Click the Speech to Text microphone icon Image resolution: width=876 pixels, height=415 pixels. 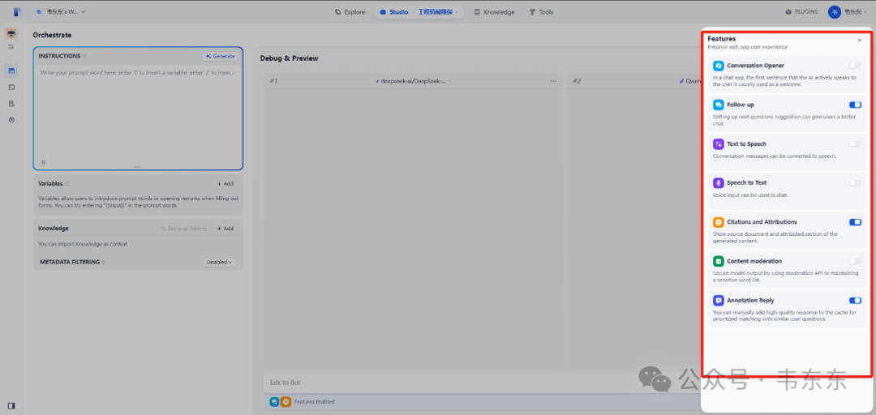coord(719,182)
